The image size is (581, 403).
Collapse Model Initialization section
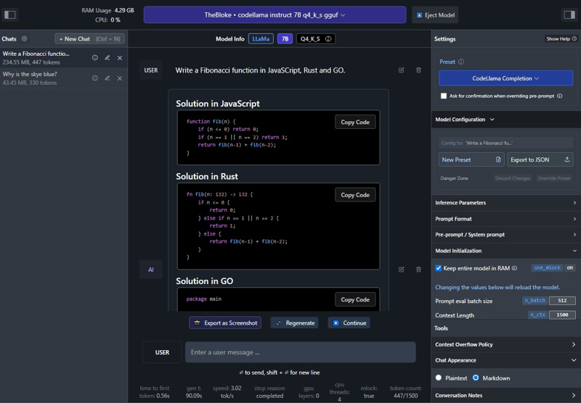(x=506, y=251)
